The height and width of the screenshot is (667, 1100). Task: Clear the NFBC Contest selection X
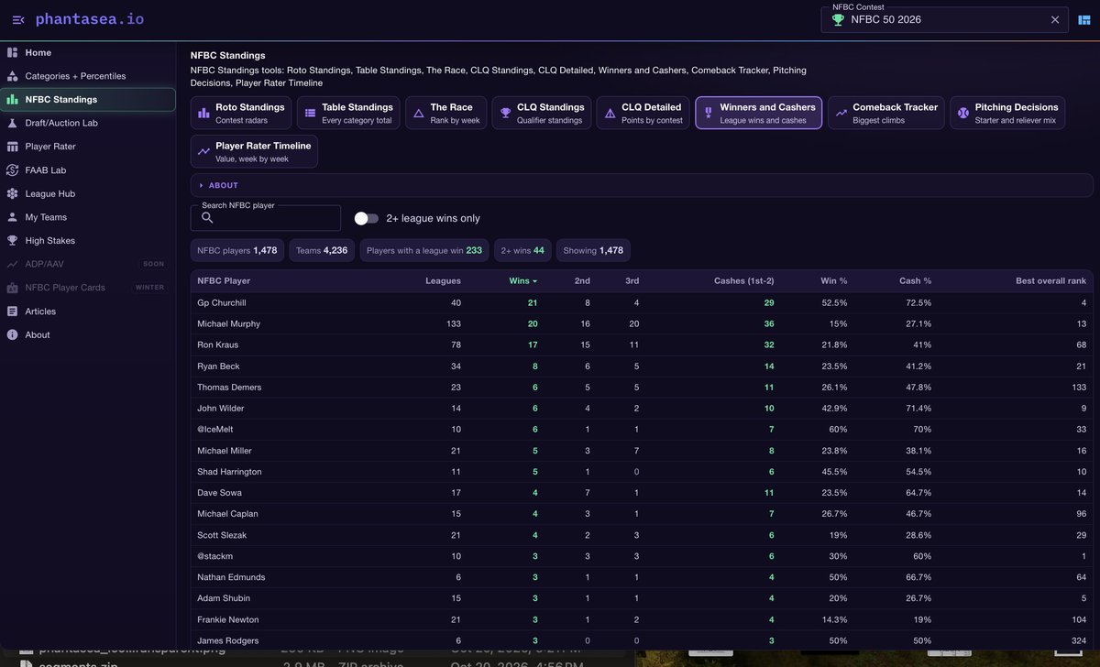coord(1055,19)
